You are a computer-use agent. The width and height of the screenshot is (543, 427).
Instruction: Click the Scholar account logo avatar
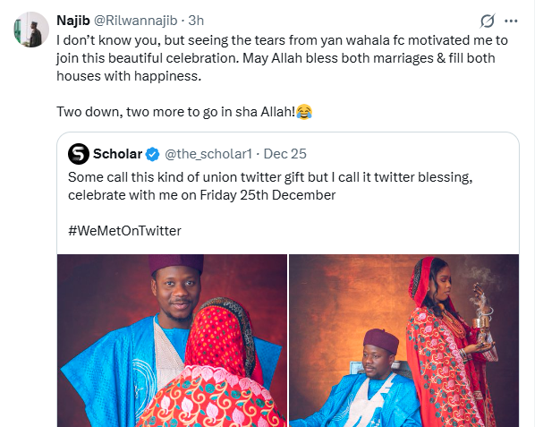pos(78,154)
